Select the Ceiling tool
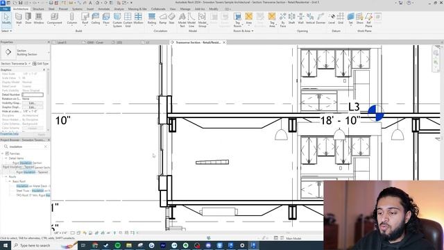Screen dimensions: 444x250 [x=96, y=19]
